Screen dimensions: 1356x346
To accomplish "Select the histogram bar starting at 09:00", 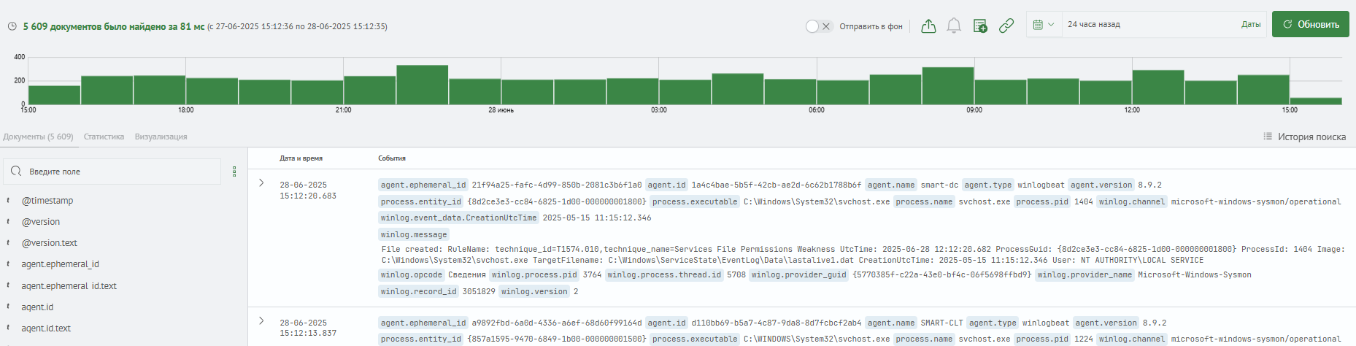I will coord(1000,92).
